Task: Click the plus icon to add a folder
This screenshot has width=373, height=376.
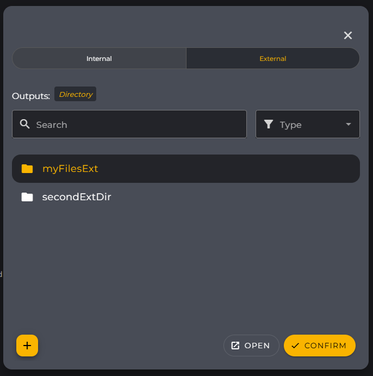Action: (27, 346)
